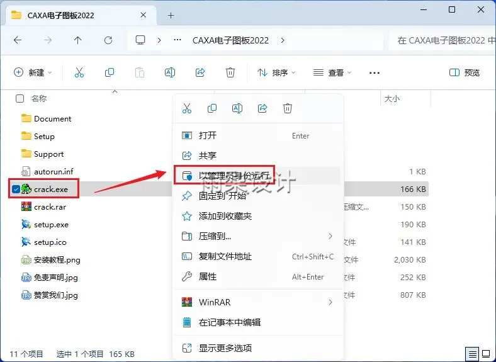This screenshot has height=362, width=496.
Task: Choose 固定到"开始" in the context menu
Action: pyautogui.click(x=258, y=196)
